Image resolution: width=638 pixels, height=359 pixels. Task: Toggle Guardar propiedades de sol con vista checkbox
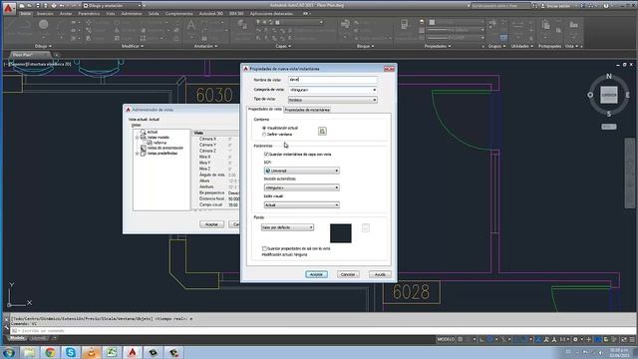tap(264, 248)
